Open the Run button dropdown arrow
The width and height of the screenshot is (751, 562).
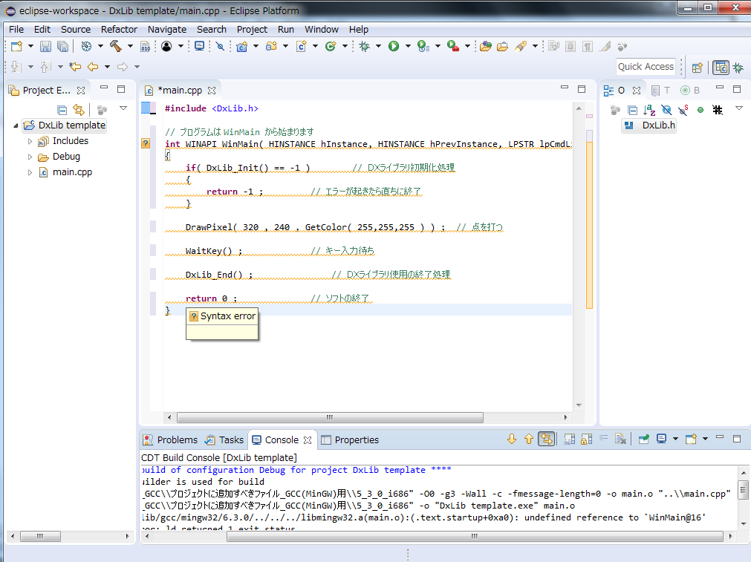coord(407,46)
